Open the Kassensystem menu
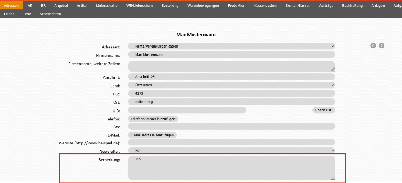The image size is (402, 183). (265, 5)
